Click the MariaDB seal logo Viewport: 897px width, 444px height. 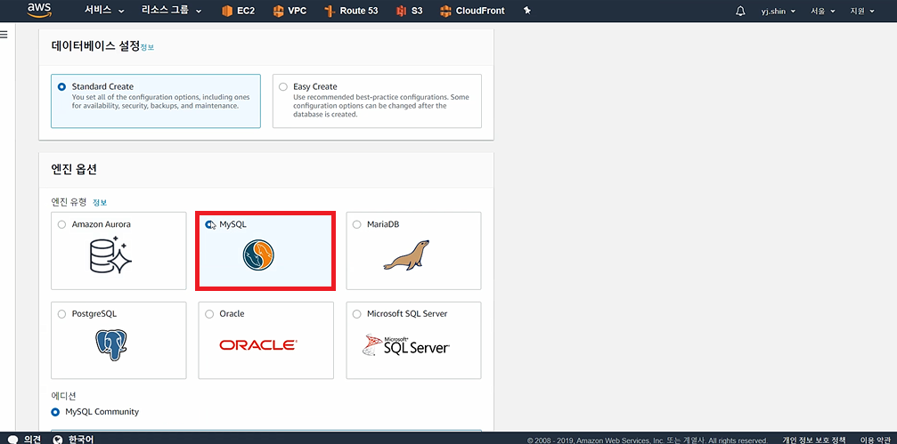[405, 255]
